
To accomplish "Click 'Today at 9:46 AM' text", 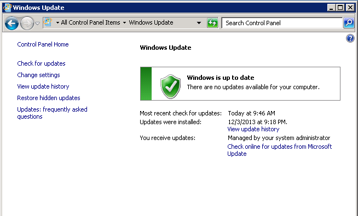I will pos(252,113).
